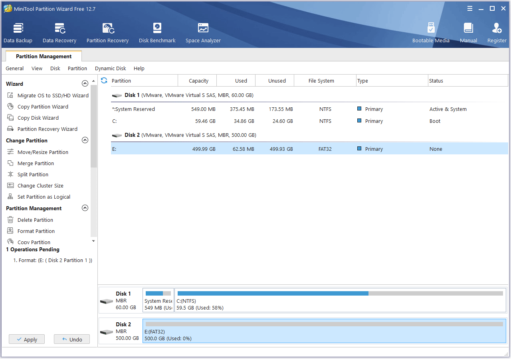Click the Partition Recovery Wizard icon
Screen dimensions: 511x359
click(10, 129)
